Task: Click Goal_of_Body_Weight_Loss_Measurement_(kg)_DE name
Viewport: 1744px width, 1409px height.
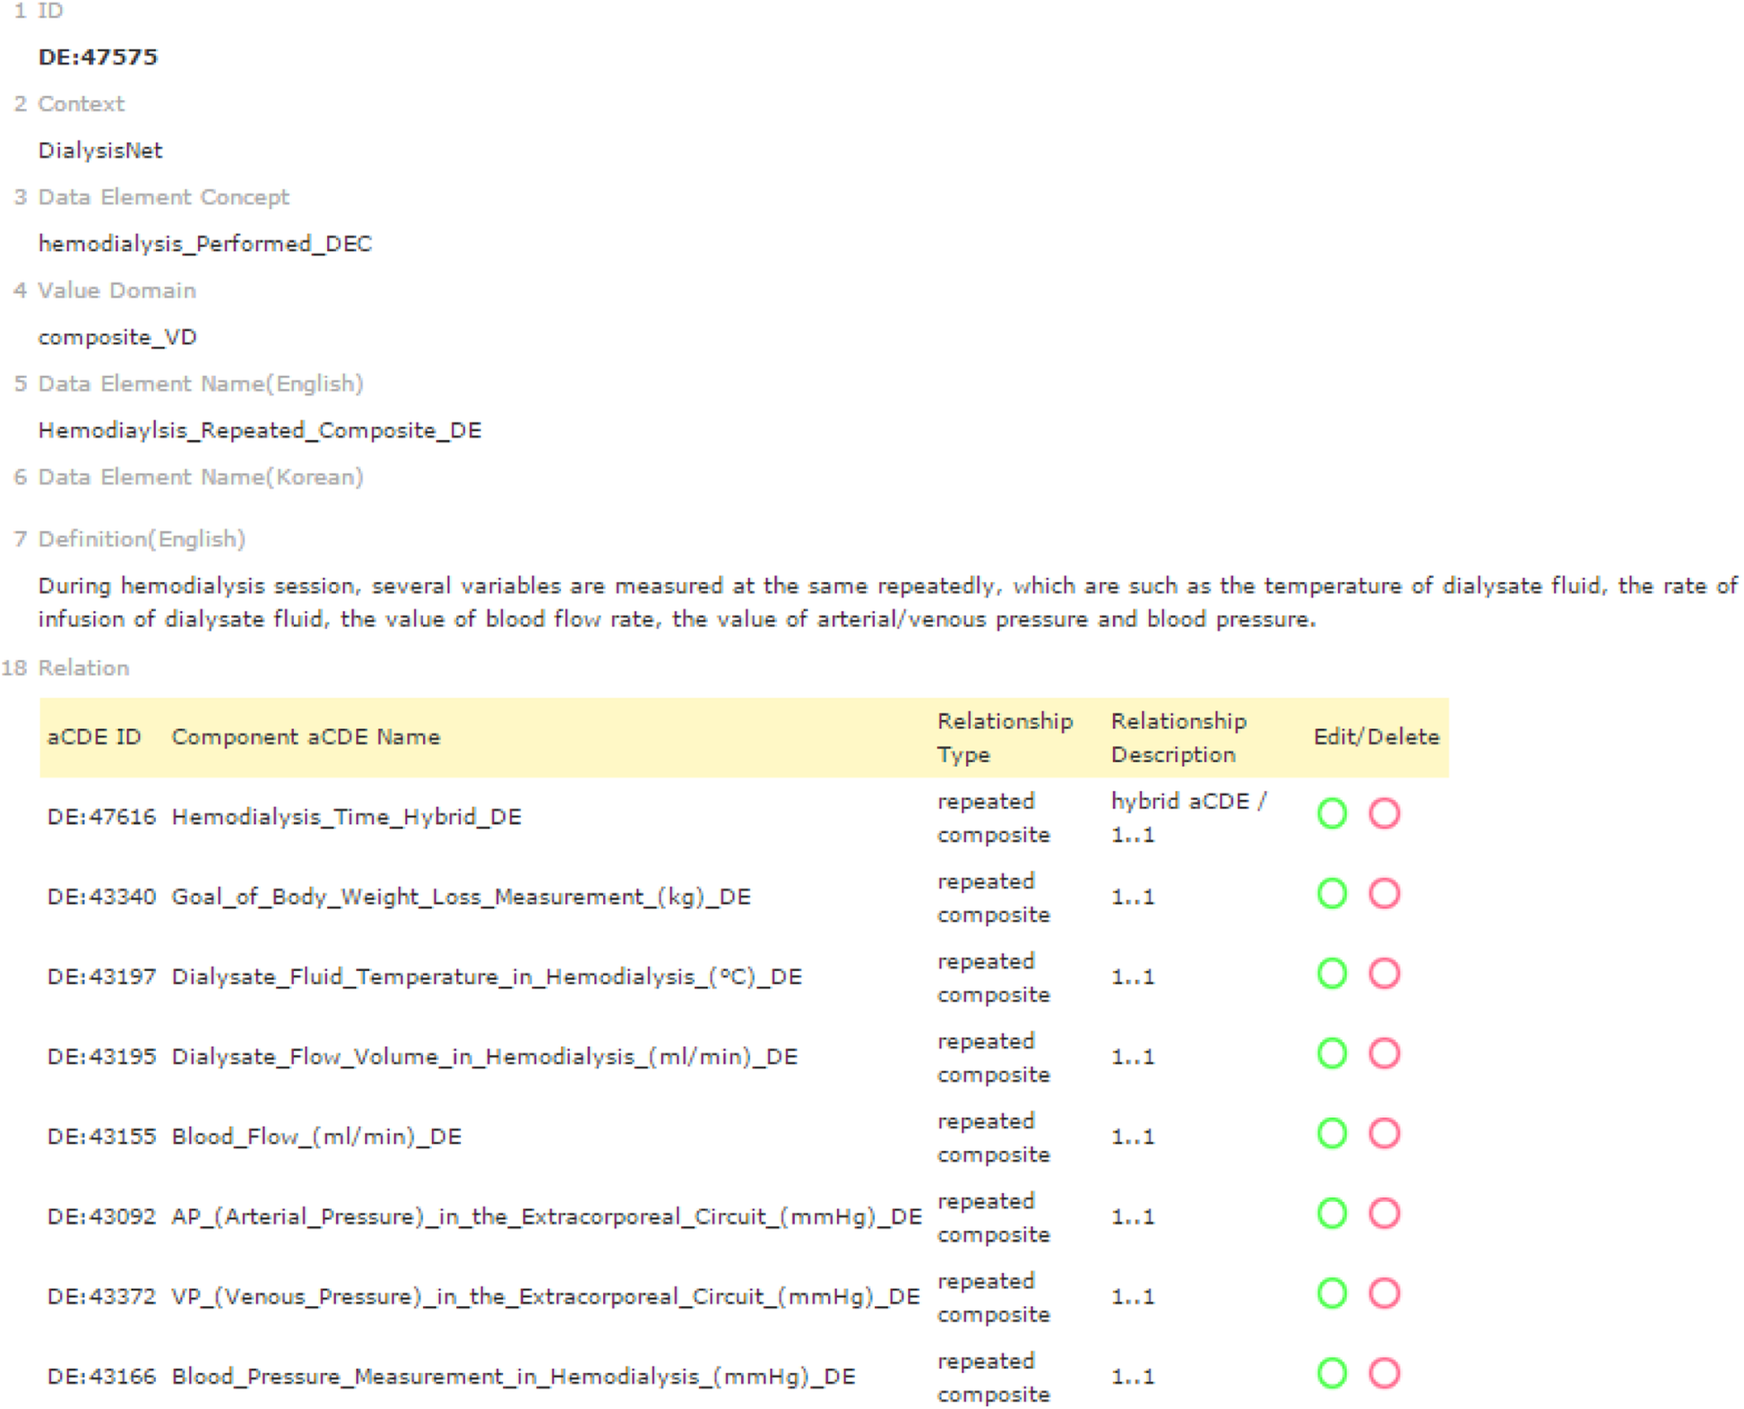Action: point(462,897)
